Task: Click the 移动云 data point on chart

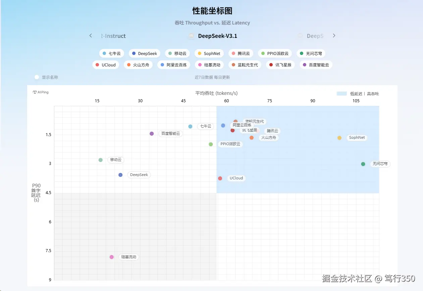Action: [x=100, y=160]
